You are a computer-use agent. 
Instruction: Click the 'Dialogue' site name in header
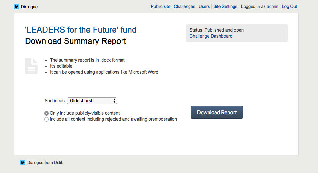pos(29,7)
